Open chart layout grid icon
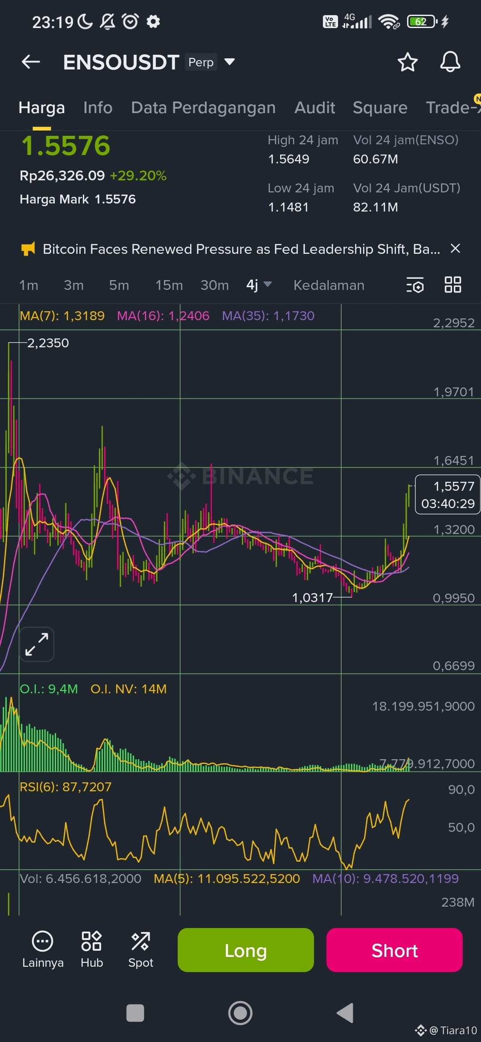481x1042 pixels. (452, 285)
